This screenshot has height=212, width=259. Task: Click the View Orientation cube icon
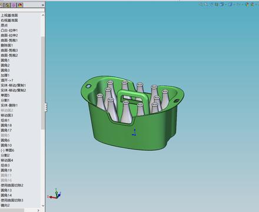click(222, 4)
